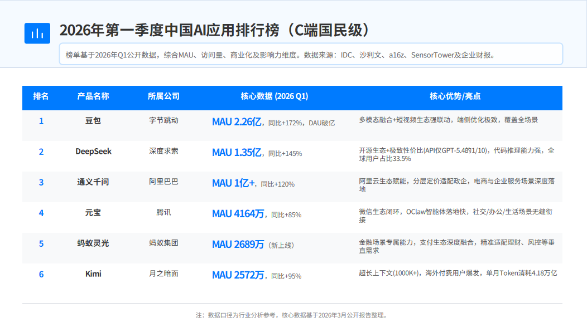Viewport: 587px width, 327px height.
Task: Click company cell 深度求索
Action: (163, 151)
